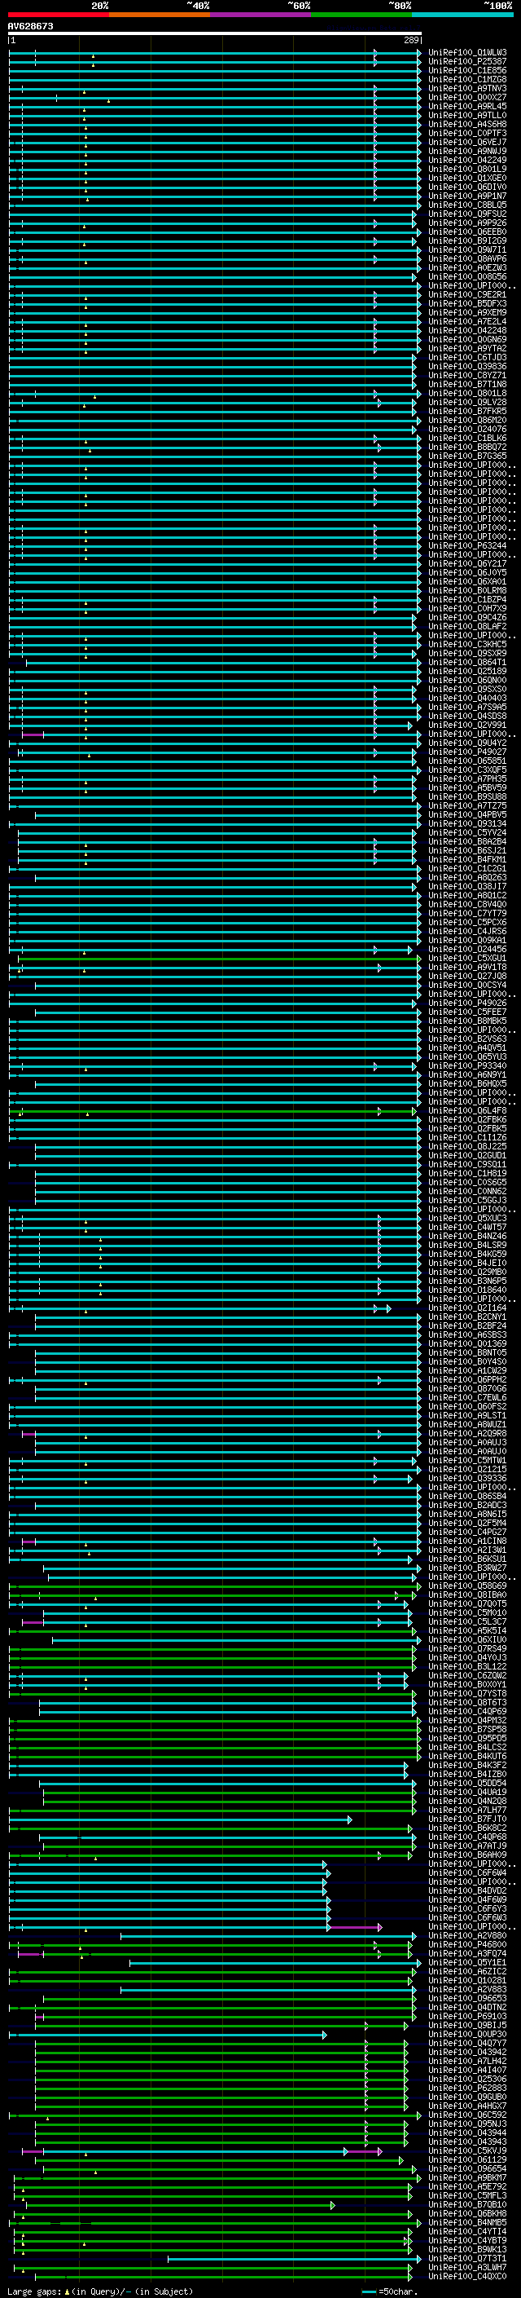Screen dimensions: 521x2298
Task: Click the query name AV628673
Action: 30,26
